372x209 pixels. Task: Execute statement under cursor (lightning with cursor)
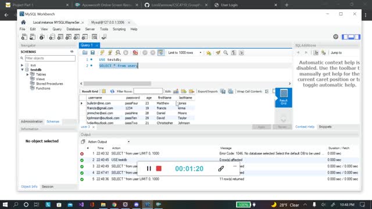110,53
